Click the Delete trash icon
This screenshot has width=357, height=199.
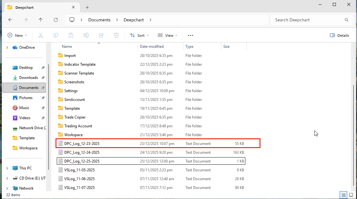[x=116, y=36]
